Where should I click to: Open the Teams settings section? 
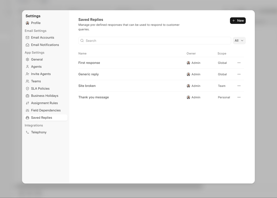click(36, 81)
